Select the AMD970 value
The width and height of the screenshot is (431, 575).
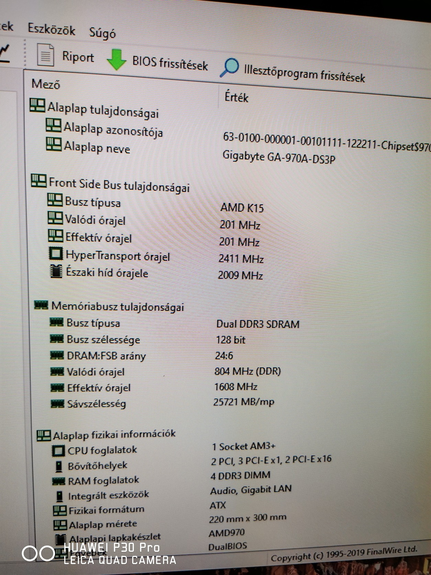pyautogui.click(x=227, y=533)
